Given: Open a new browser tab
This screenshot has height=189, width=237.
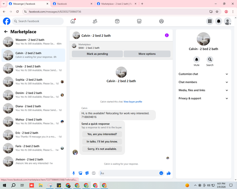Looking at the screenshot, I should tap(142, 4).
